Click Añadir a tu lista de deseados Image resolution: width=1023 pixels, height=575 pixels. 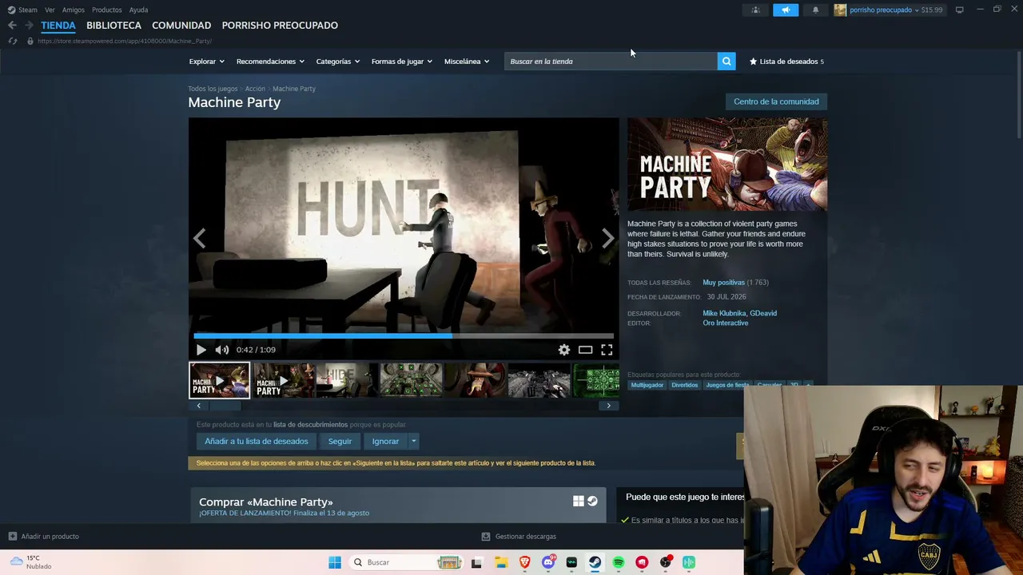pyautogui.click(x=256, y=442)
